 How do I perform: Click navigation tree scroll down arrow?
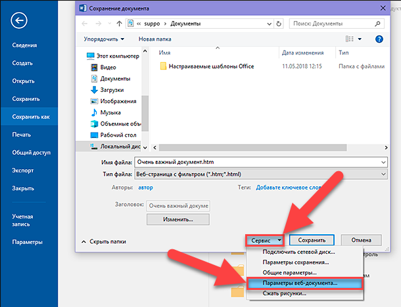pyautogui.click(x=145, y=148)
